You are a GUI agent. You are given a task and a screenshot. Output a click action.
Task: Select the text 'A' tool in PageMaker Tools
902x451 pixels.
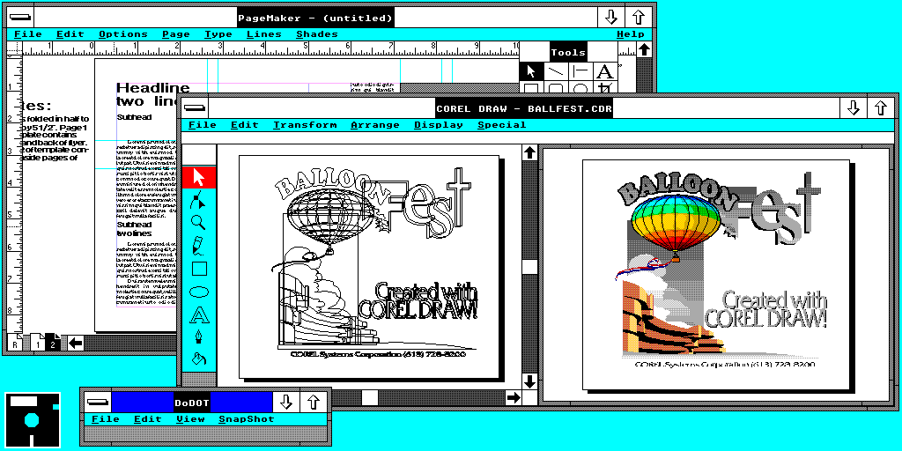[x=604, y=71]
